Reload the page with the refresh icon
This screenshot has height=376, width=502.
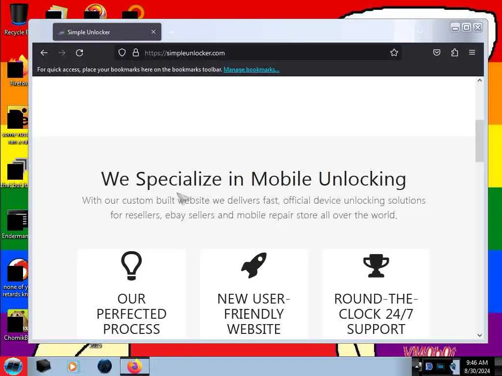click(79, 53)
